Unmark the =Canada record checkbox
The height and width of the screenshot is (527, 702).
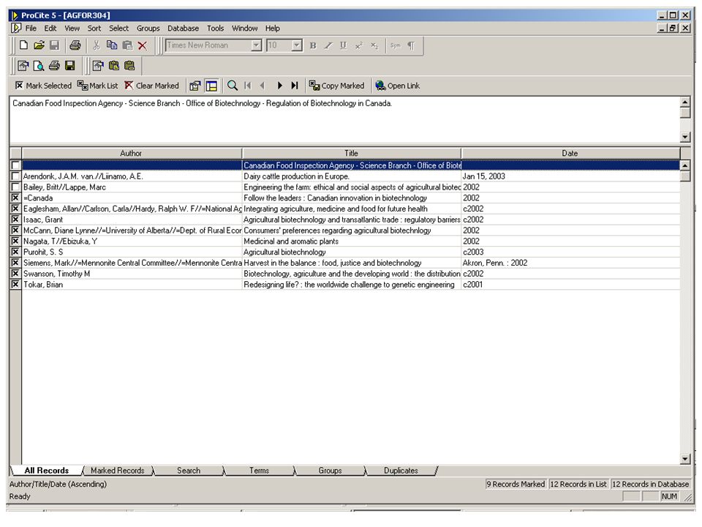pos(15,198)
